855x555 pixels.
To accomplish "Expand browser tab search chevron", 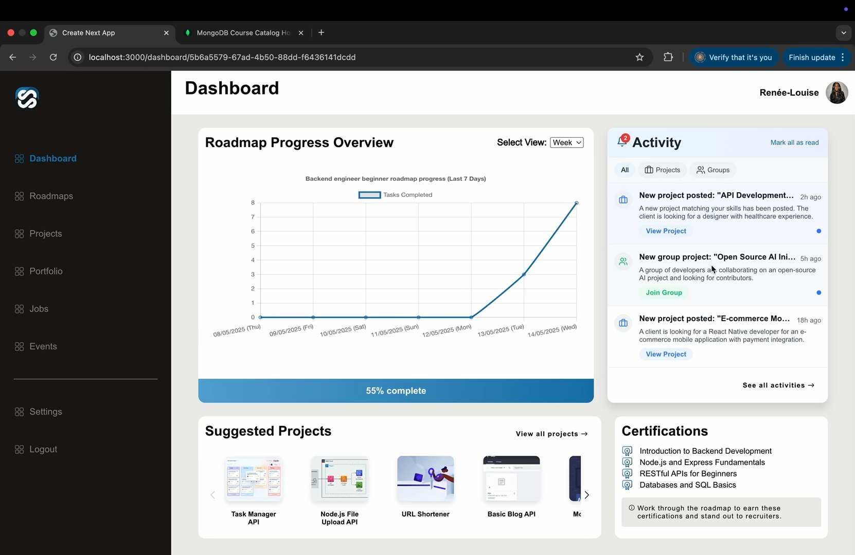I will (x=844, y=32).
